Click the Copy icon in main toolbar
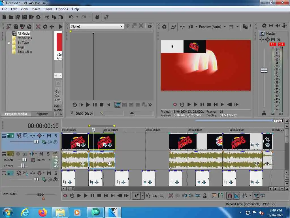290x218 pixels. click(x=54, y=17)
